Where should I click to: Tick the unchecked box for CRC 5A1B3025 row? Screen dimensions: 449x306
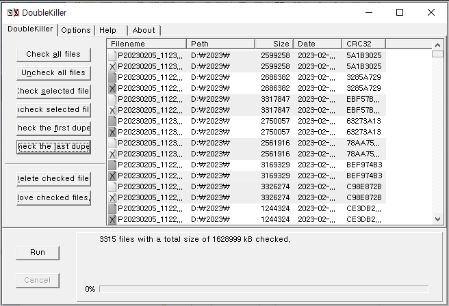[x=112, y=55]
